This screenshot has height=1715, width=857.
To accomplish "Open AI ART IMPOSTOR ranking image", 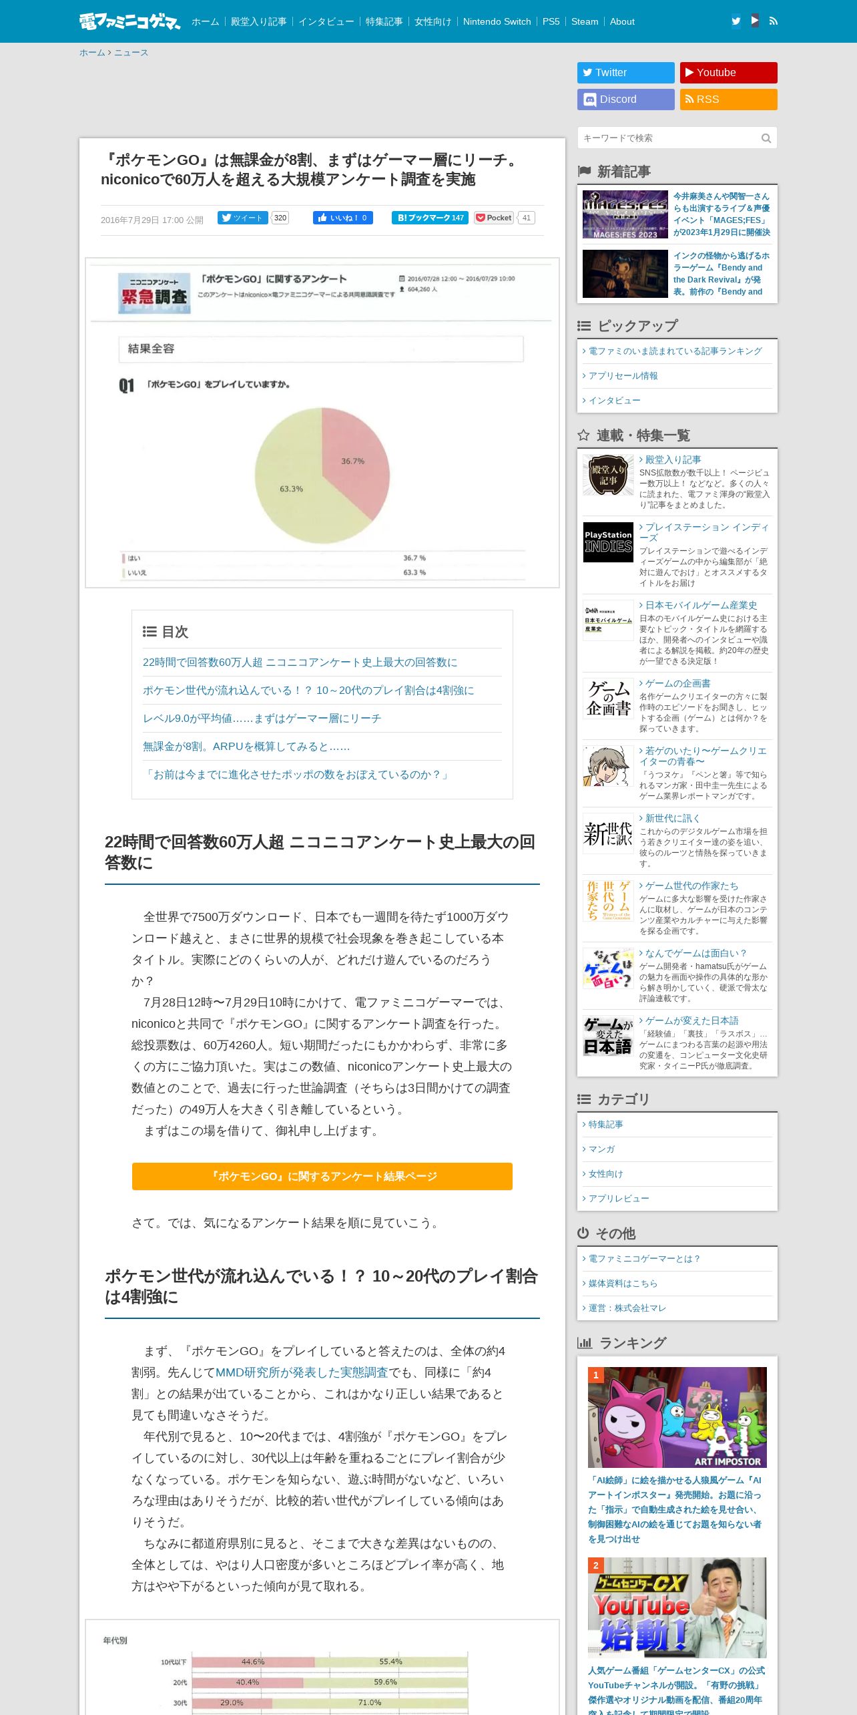I will 677,1417.
